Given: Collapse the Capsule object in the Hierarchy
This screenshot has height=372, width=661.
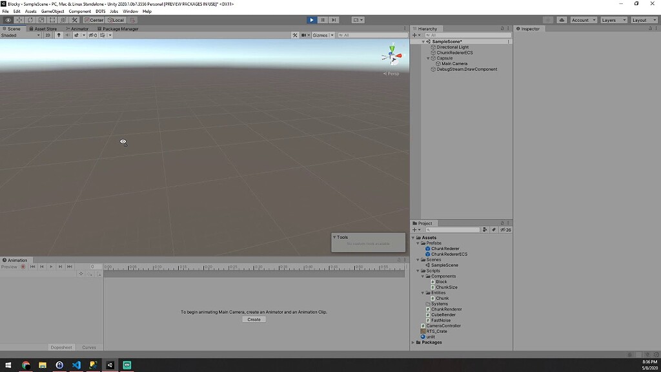Looking at the screenshot, I should click(428, 58).
